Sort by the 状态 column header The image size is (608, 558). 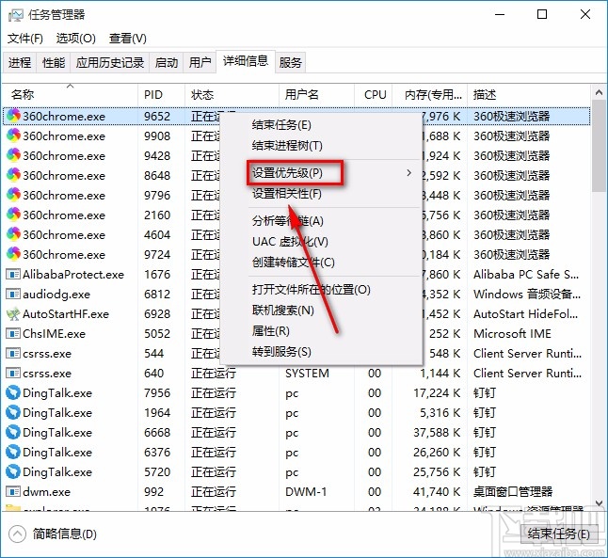pyautogui.click(x=232, y=94)
